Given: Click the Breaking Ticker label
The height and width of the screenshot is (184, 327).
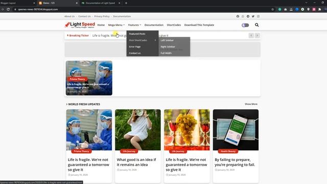Looking at the screenshot, I should pos(78,35).
